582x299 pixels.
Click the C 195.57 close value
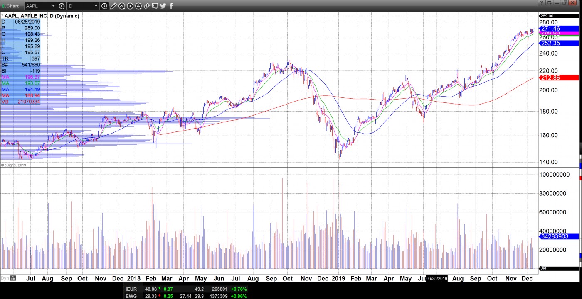32,53
